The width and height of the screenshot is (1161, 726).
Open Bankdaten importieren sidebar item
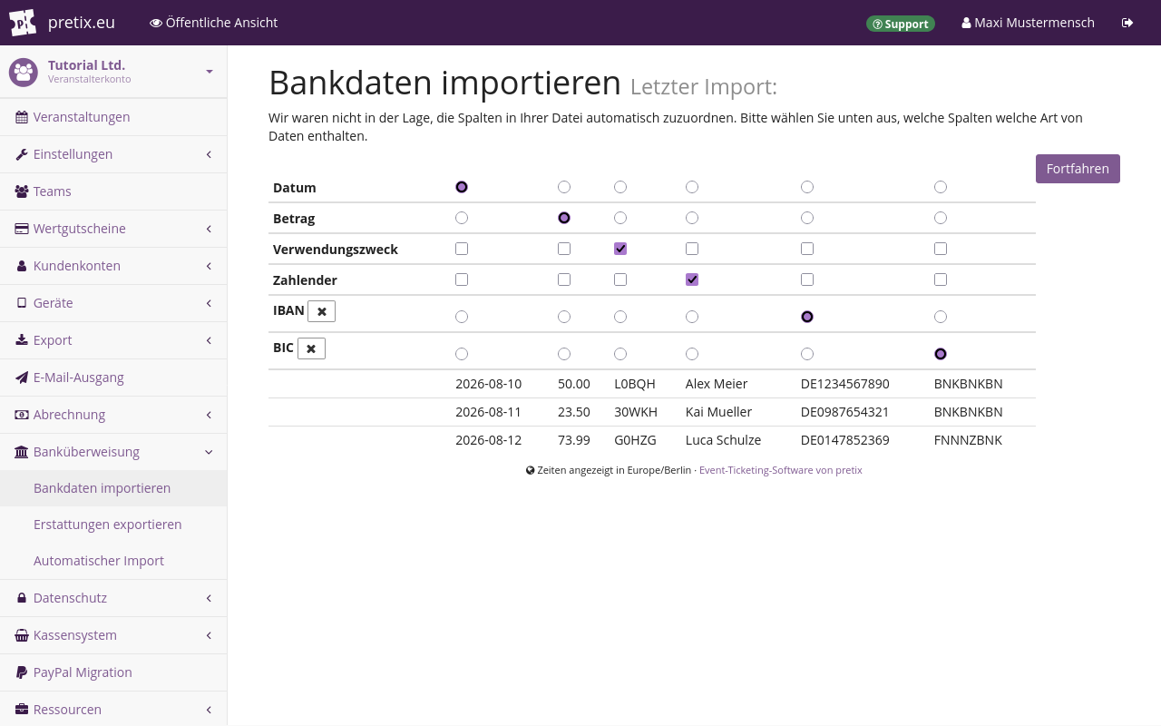click(113, 488)
